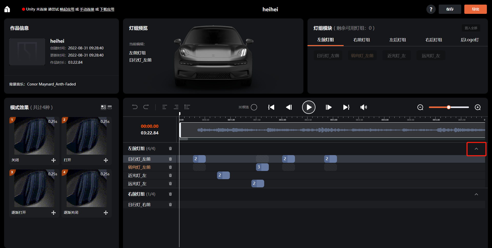
Task: Open the help question mark
Action: (x=431, y=9)
